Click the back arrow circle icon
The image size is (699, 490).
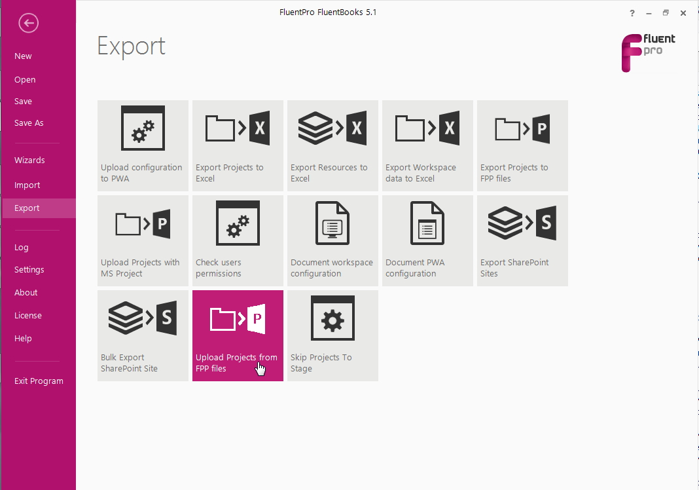(x=29, y=23)
